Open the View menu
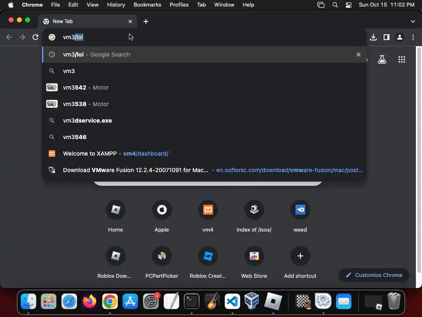This screenshot has height=317, width=422. (x=93, y=5)
